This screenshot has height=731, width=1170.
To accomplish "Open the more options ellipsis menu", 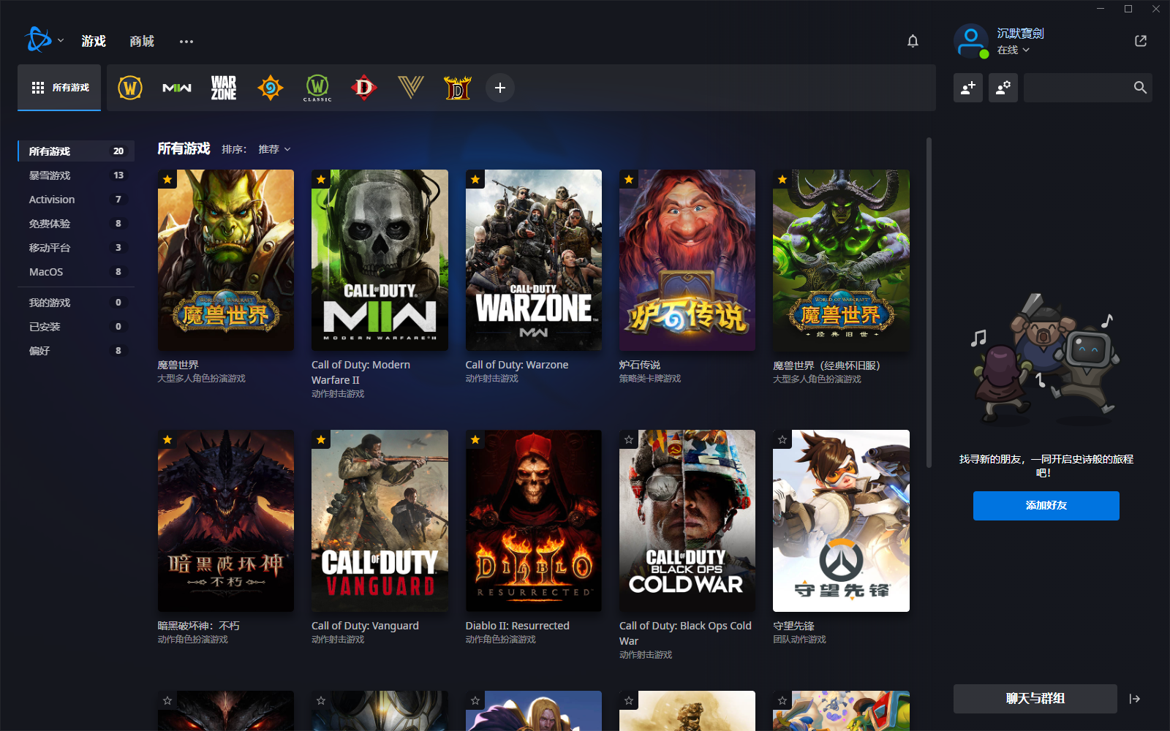I will [x=186, y=42].
